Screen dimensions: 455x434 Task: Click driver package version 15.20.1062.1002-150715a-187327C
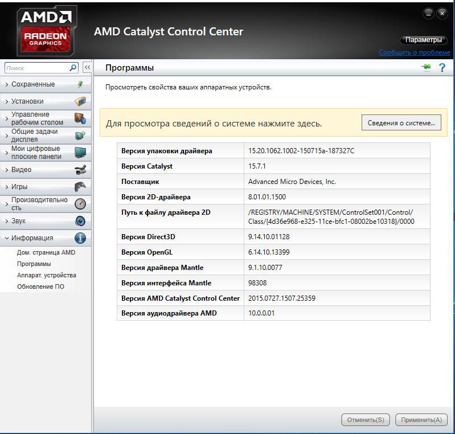tap(301, 151)
